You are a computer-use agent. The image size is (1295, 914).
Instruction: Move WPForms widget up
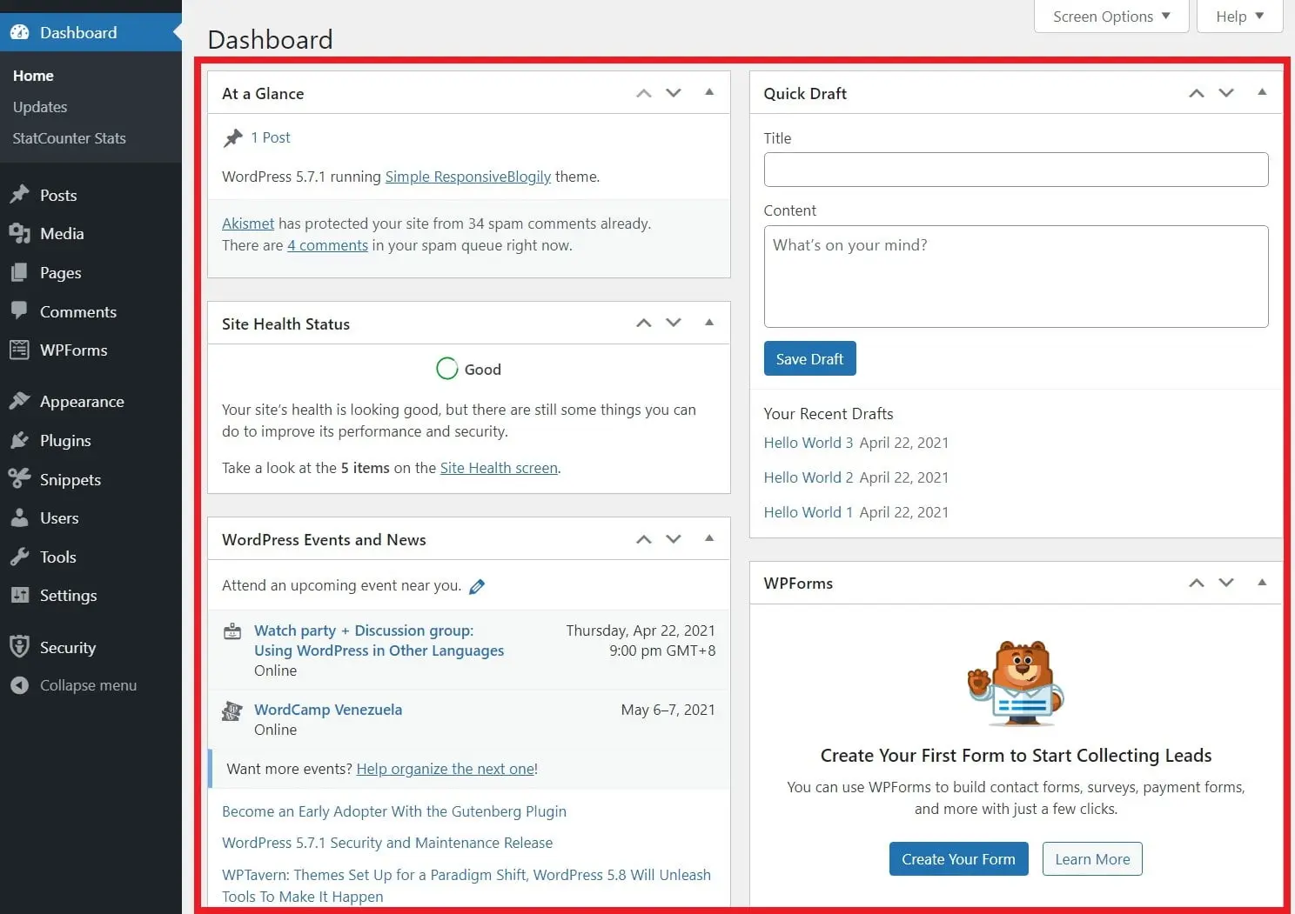coord(1197,583)
